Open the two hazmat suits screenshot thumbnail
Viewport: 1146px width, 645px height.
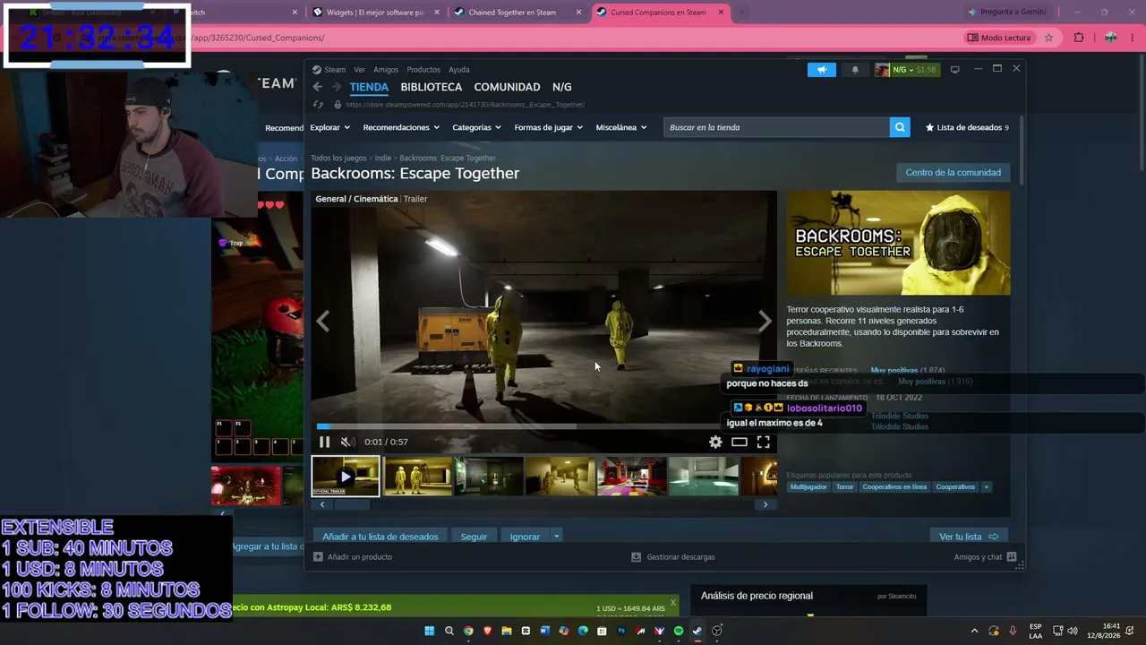pyautogui.click(x=417, y=476)
